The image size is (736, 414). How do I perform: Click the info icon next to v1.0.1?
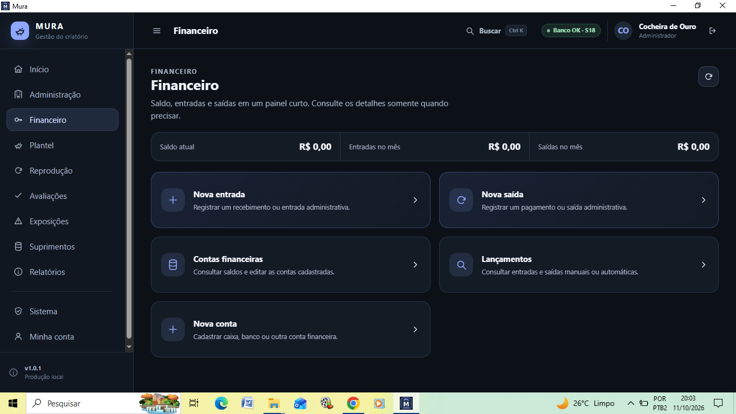coord(13,372)
